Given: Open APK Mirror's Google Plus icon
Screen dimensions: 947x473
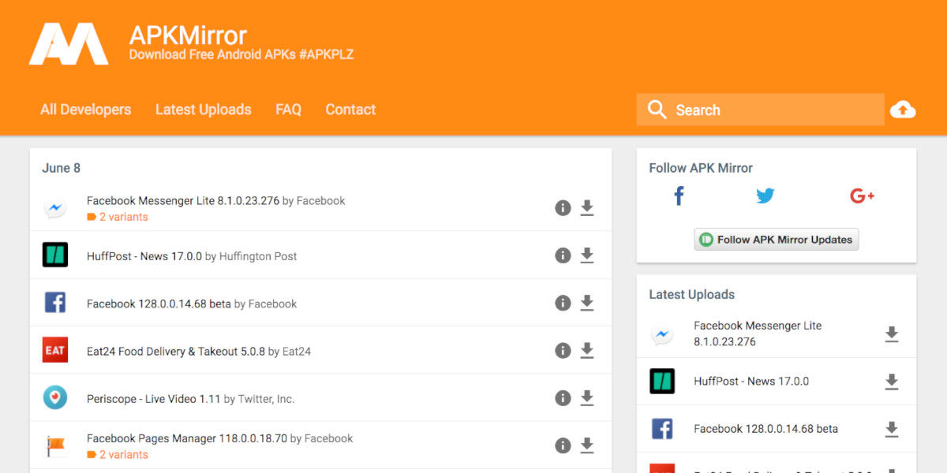Looking at the screenshot, I should click(862, 196).
